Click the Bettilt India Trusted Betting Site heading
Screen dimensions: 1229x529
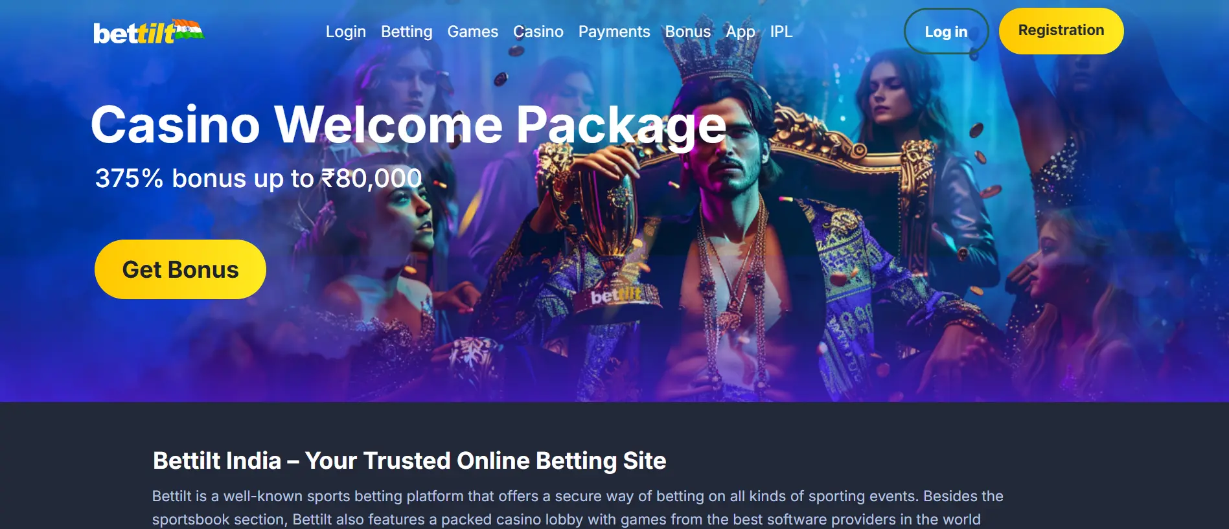[x=409, y=460]
